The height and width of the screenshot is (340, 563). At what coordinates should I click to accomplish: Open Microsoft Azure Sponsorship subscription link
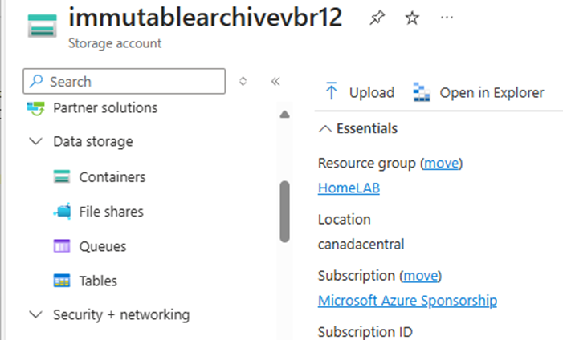tap(407, 301)
